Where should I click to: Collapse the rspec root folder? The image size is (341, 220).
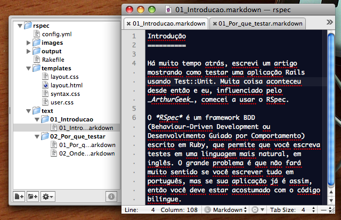[x=20, y=26]
